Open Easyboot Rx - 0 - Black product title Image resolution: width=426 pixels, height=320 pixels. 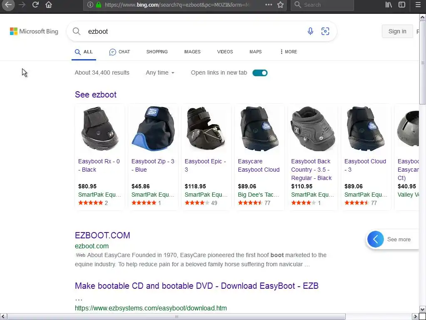click(x=99, y=165)
